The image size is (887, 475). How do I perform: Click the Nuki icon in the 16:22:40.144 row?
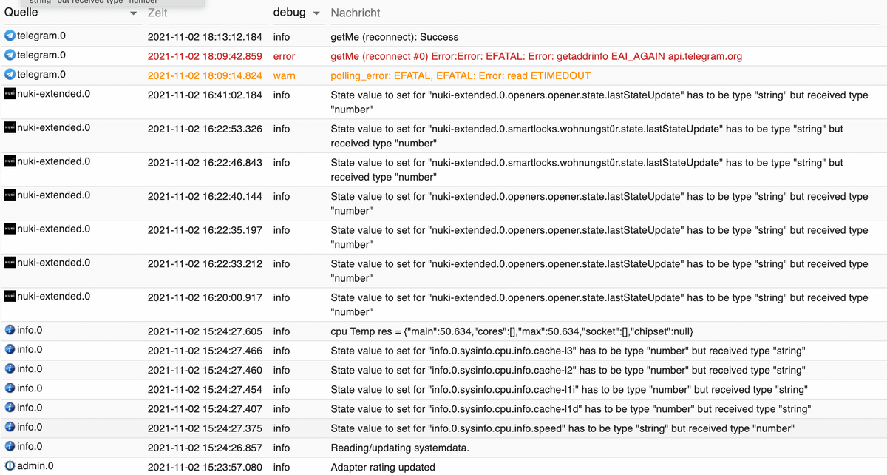(10, 195)
